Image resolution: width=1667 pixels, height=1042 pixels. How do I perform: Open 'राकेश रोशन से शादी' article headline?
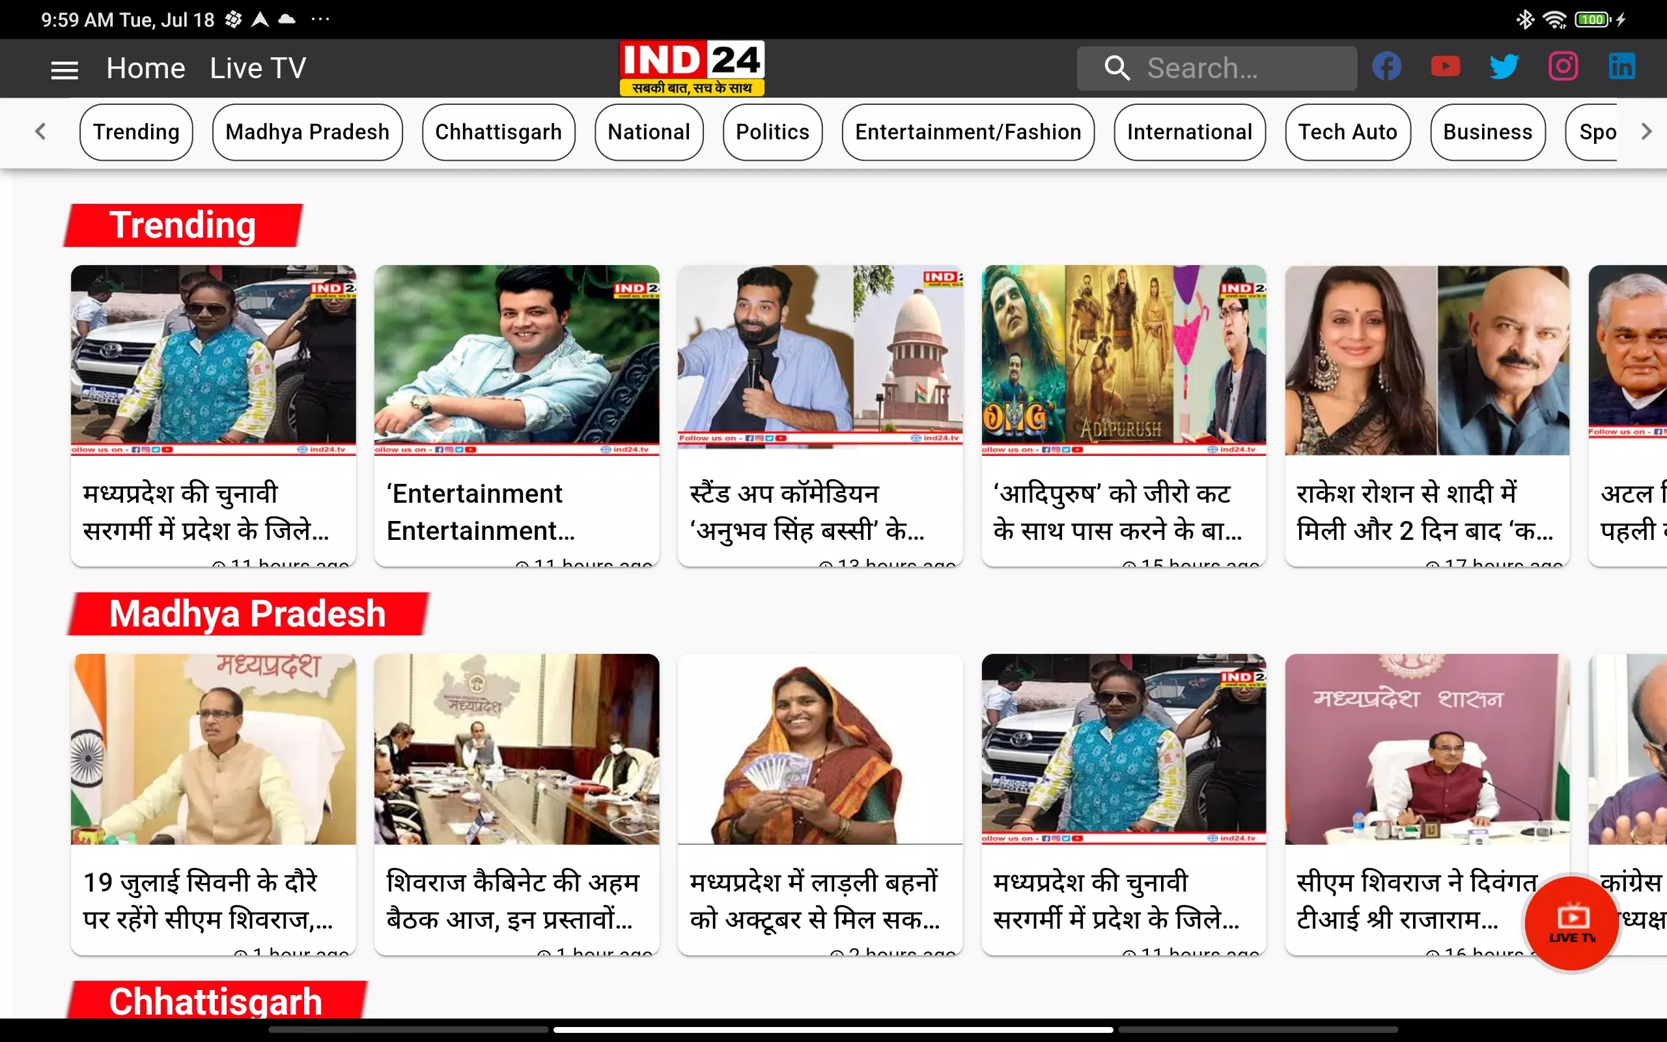point(1425,512)
